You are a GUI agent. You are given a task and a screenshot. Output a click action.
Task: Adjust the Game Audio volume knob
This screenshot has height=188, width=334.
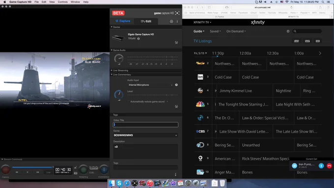coord(119,58)
